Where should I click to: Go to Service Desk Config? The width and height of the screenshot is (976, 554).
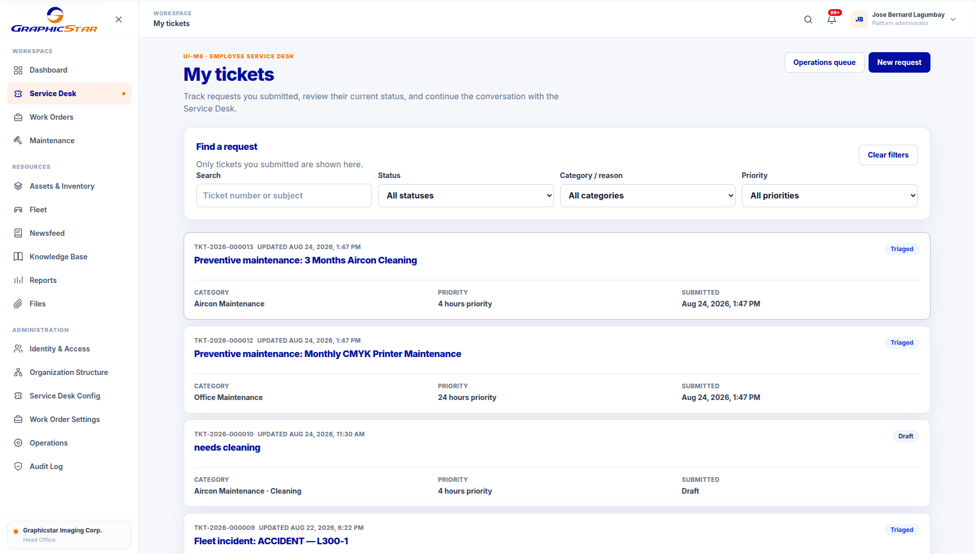pos(69,396)
